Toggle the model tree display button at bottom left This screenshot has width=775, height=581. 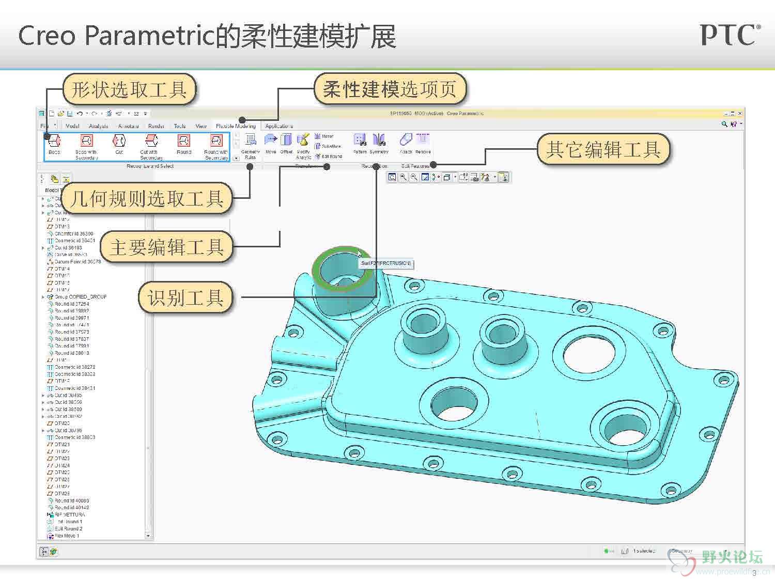(44, 552)
